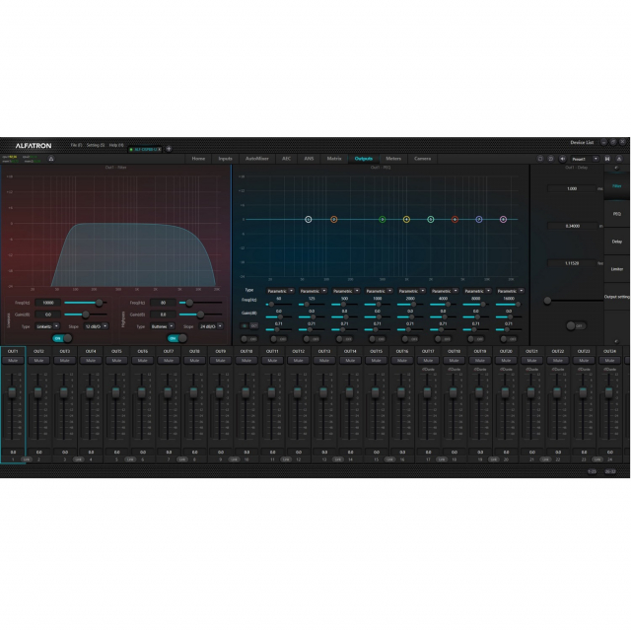
Task: Toggle the Lowpass filter ON switch
Action: tap(61, 338)
